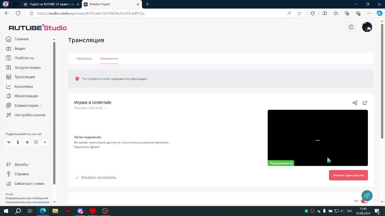The height and width of the screenshot is (216, 385).
Task: Open OBS Studio from taskbar
Action: (105, 211)
